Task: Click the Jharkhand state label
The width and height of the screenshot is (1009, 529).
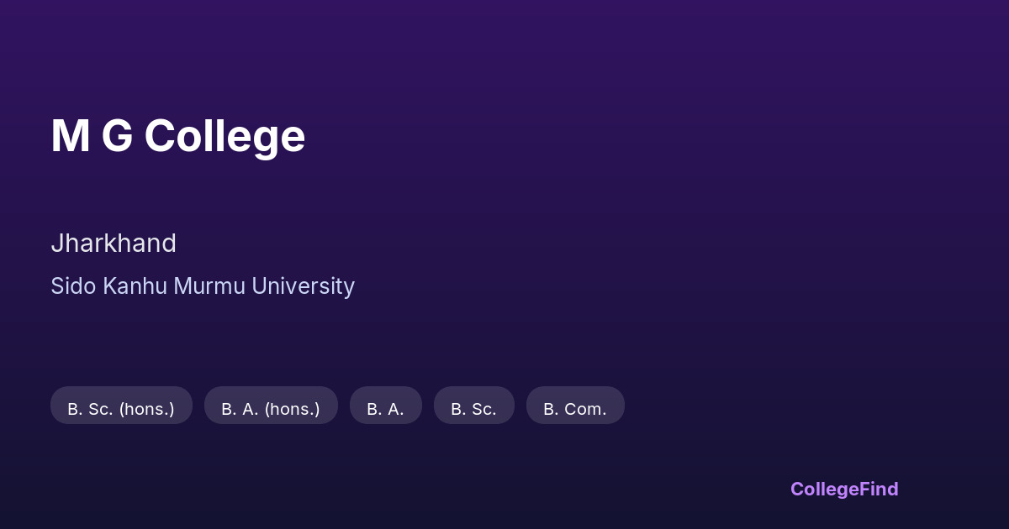Action: [114, 244]
